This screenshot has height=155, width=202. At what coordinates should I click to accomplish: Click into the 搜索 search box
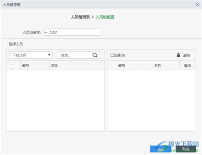coord(78,55)
